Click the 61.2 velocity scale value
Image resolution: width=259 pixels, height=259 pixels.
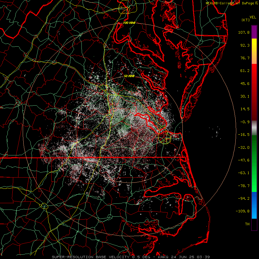245,71
